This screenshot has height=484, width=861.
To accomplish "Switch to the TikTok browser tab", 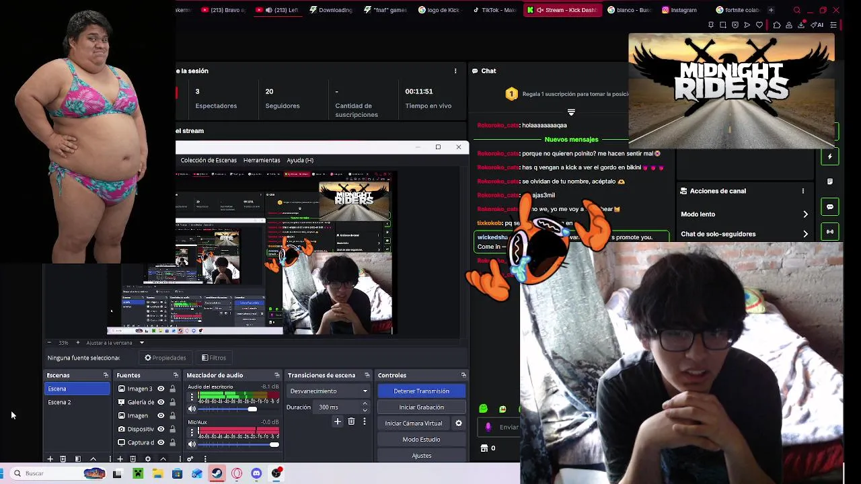I will [x=495, y=10].
